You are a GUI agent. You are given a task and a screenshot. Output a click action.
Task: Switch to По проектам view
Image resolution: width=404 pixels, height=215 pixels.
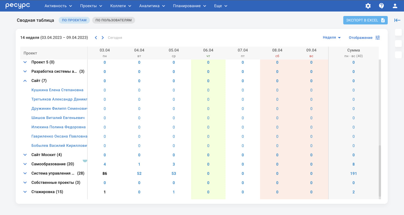coord(74,20)
